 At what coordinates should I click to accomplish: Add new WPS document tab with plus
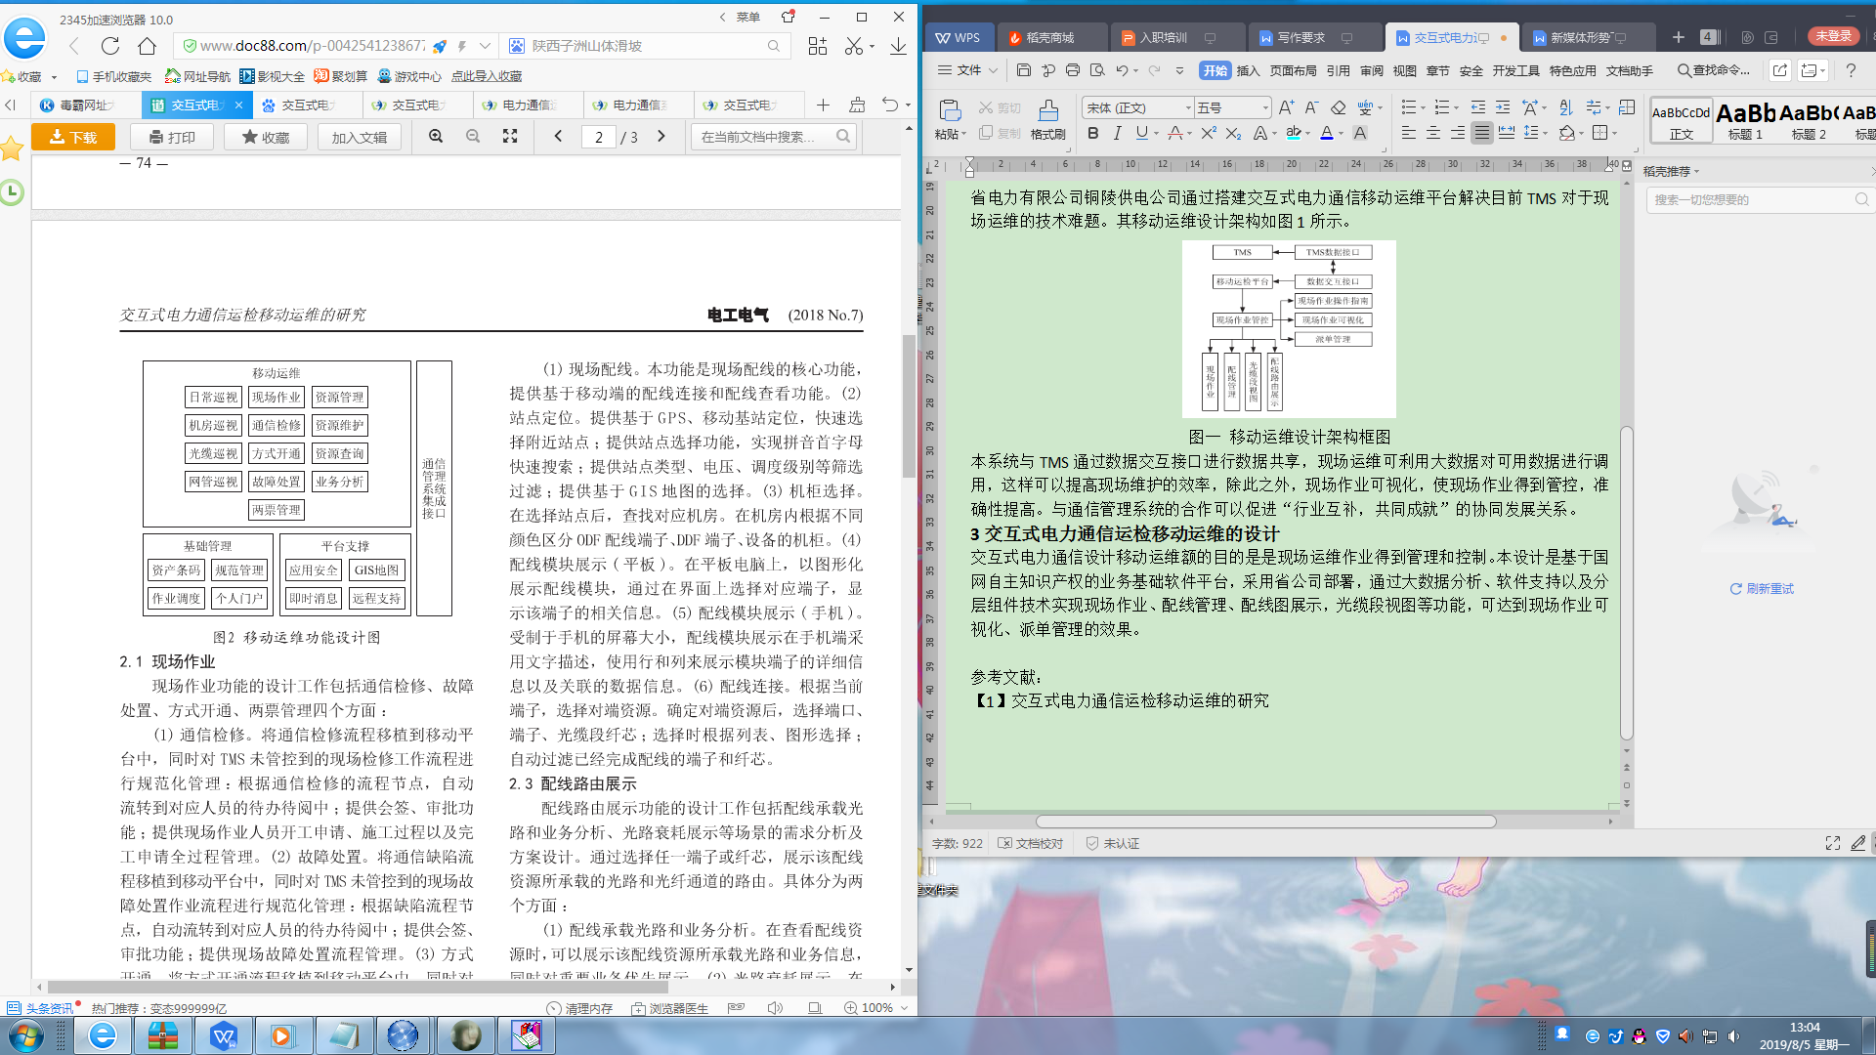click(x=1678, y=37)
